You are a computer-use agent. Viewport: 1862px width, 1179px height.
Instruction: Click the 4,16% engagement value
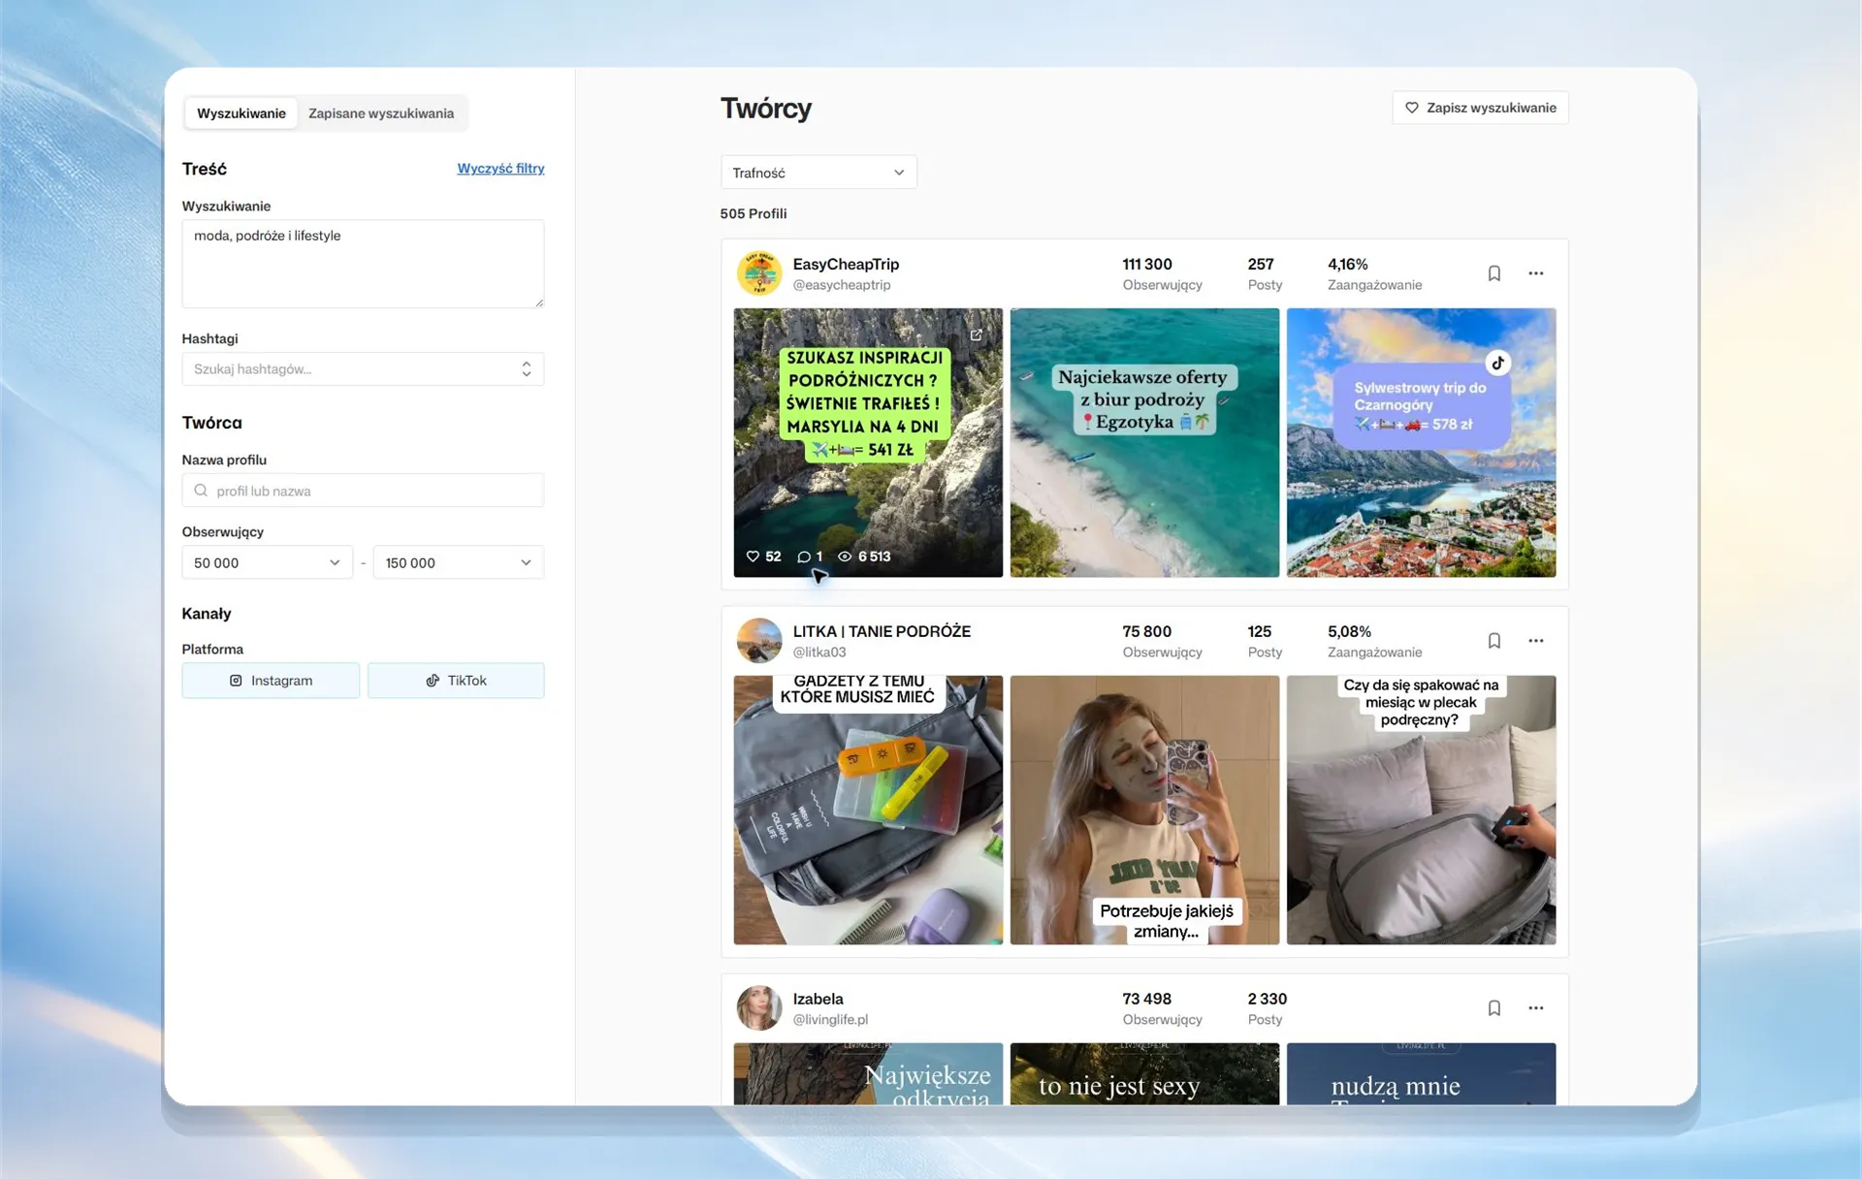(x=1347, y=264)
